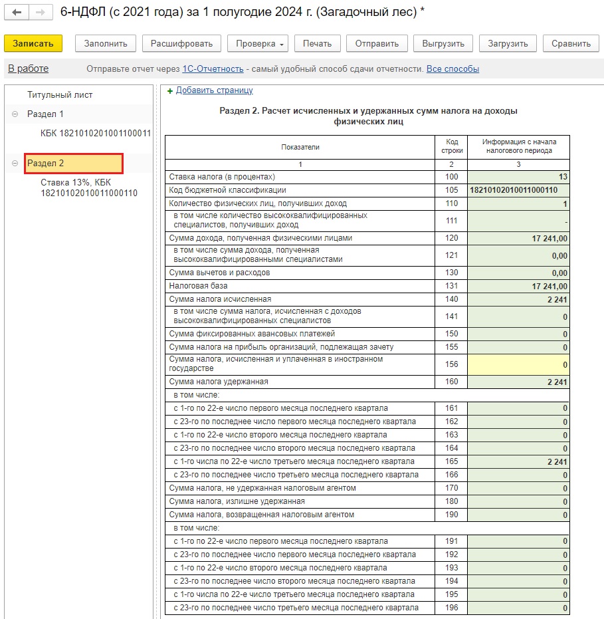This screenshot has width=604, height=619.
Task: Click the line 100 tax rate field
Action: pos(518,177)
